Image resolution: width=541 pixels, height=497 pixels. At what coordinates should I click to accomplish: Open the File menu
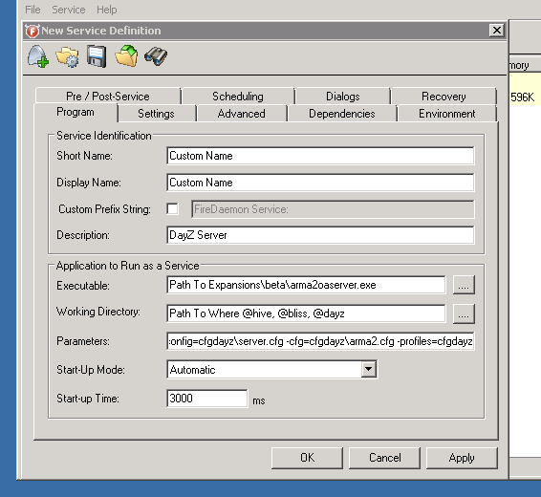32,10
